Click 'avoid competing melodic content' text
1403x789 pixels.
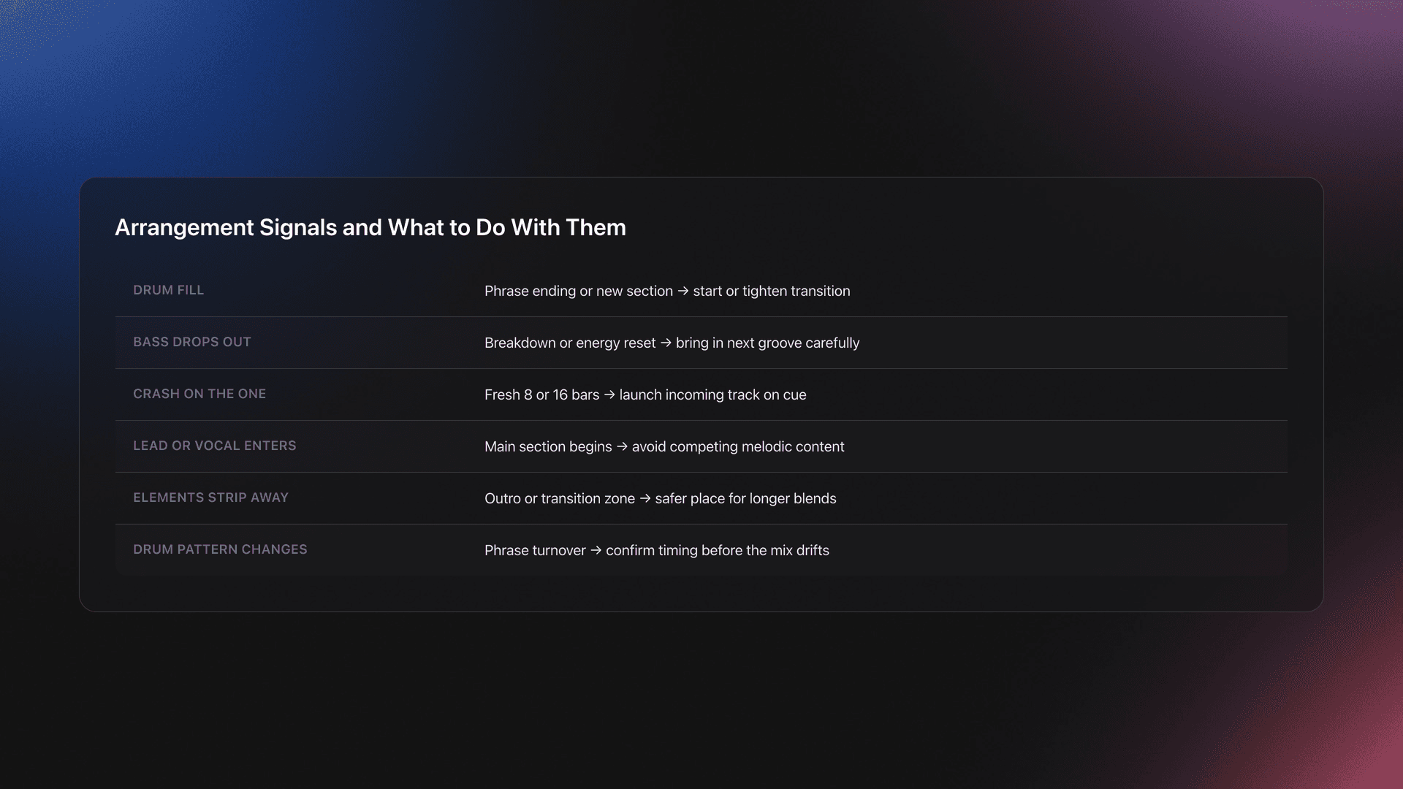click(738, 446)
